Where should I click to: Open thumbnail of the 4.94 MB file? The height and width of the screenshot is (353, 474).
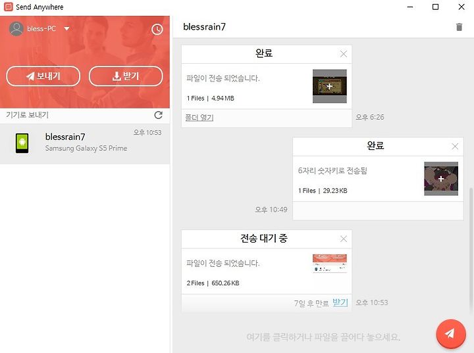pos(330,86)
